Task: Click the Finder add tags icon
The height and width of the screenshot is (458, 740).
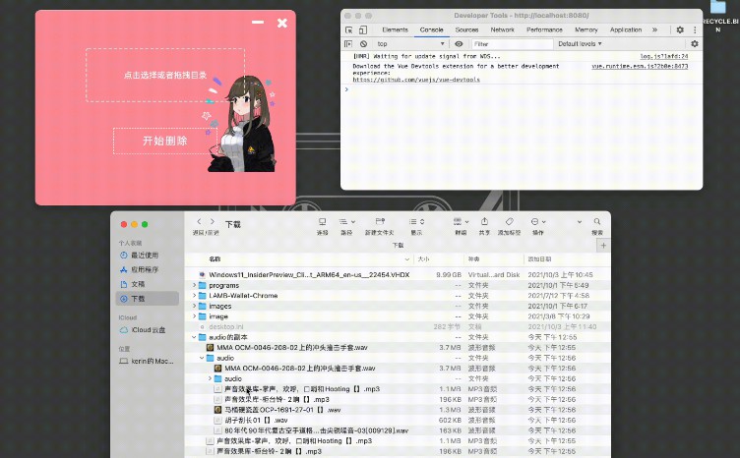Action: 509,222
